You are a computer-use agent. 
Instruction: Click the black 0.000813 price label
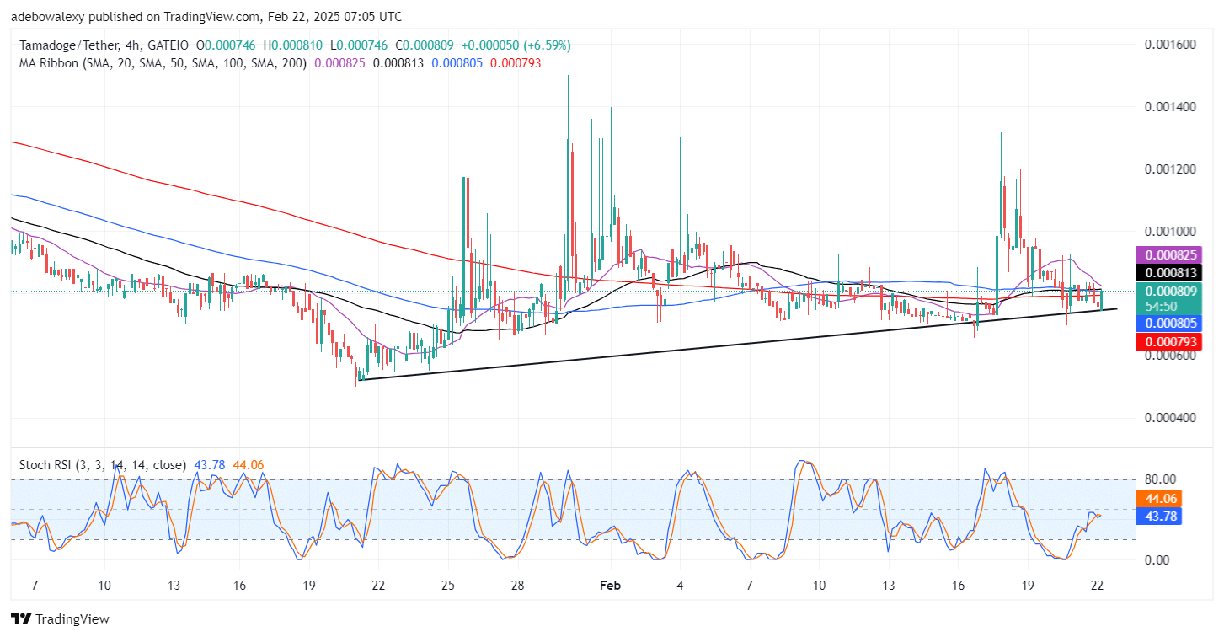(x=1169, y=272)
